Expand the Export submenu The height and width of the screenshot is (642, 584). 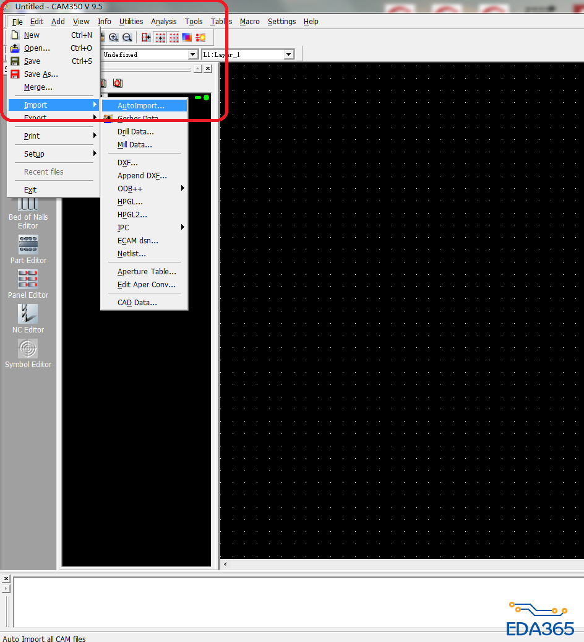tap(54, 118)
